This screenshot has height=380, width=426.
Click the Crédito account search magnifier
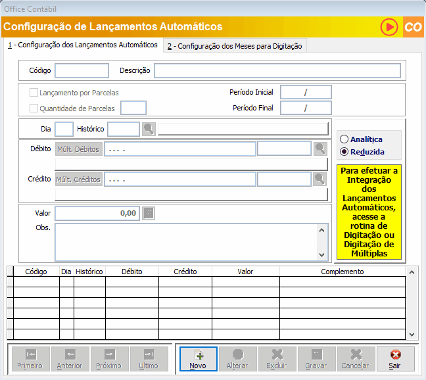(x=320, y=179)
